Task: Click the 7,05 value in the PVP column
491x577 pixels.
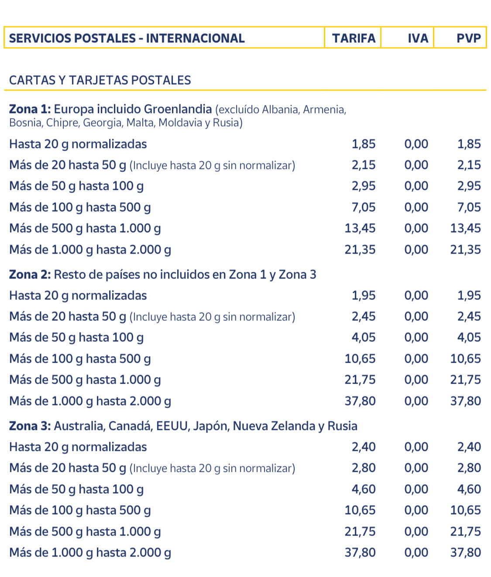Action: click(469, 207)
